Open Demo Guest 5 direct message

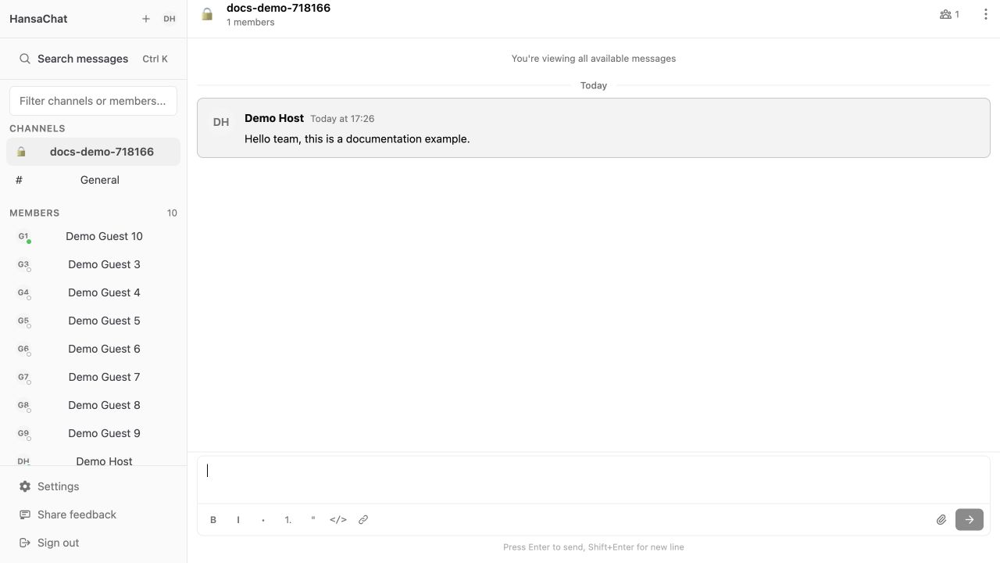click(x=93, y=321)
